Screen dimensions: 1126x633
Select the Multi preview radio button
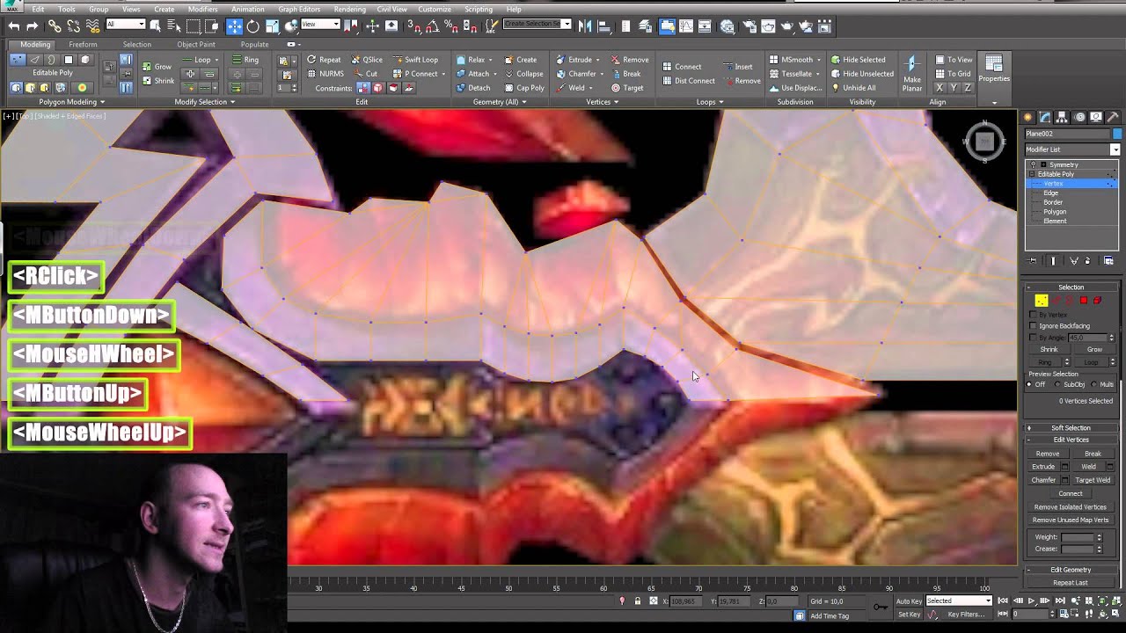(1095, 384)
